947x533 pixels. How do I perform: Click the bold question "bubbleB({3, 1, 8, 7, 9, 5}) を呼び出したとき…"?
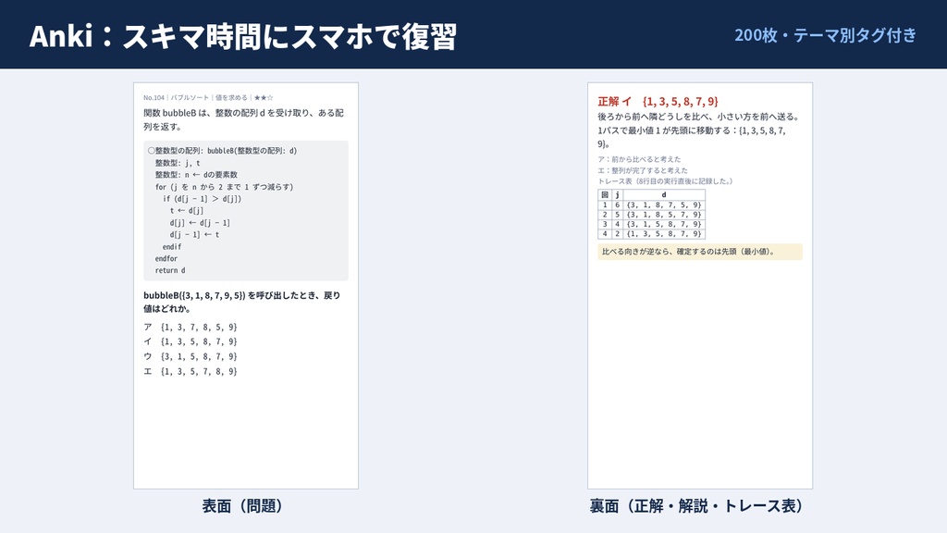pos(241,302)
